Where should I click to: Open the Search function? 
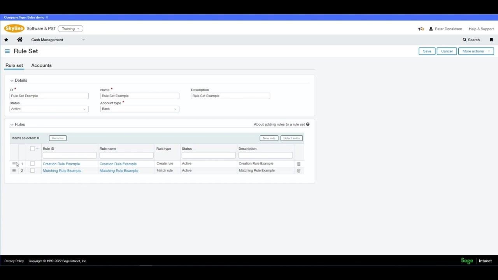pyautogui.click(x=471, y=40)
